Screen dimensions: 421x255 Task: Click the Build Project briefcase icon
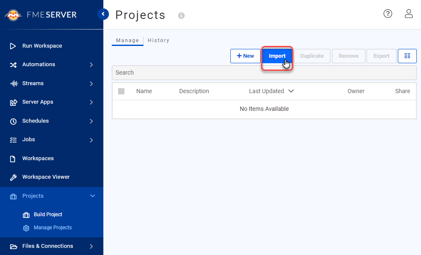(26, 215)
